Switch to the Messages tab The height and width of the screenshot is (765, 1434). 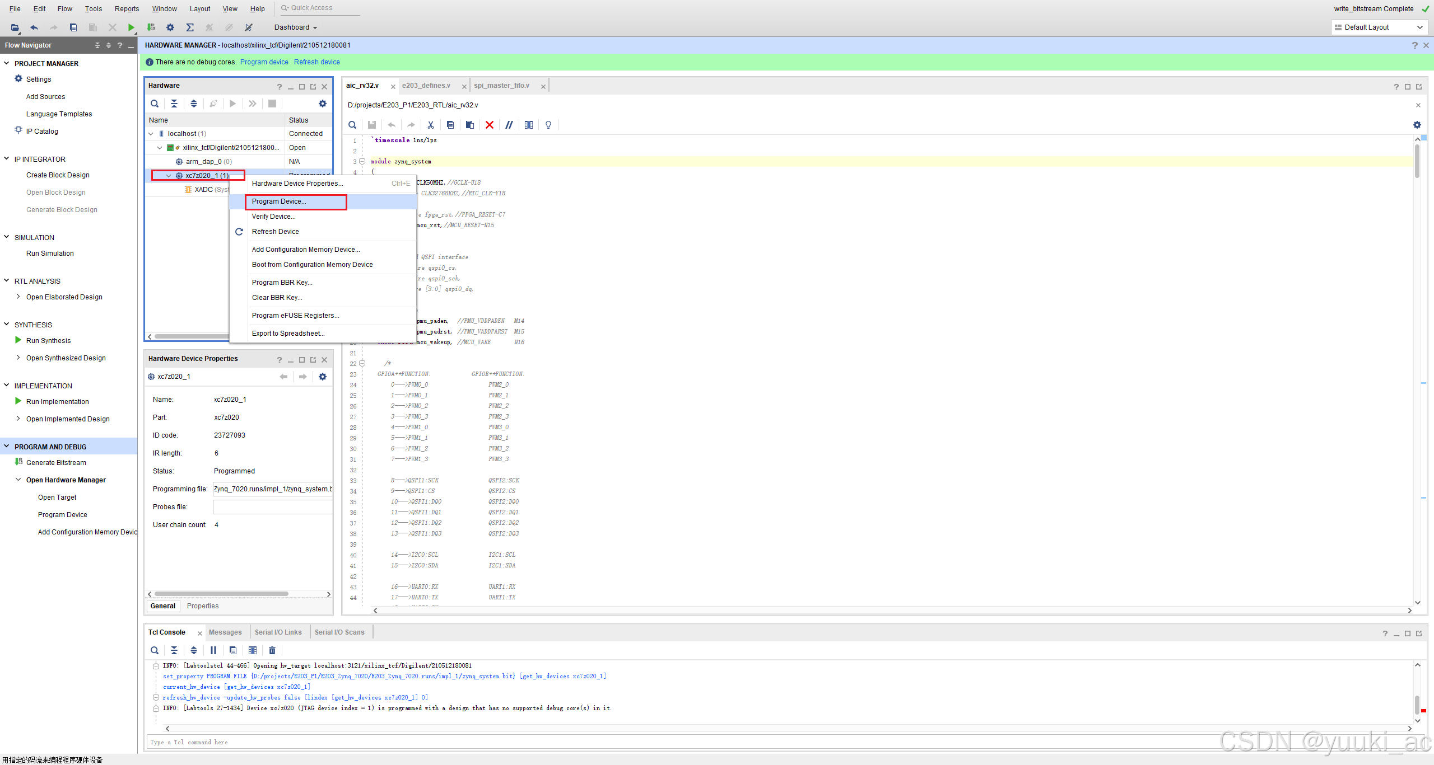tap(225, 632)
